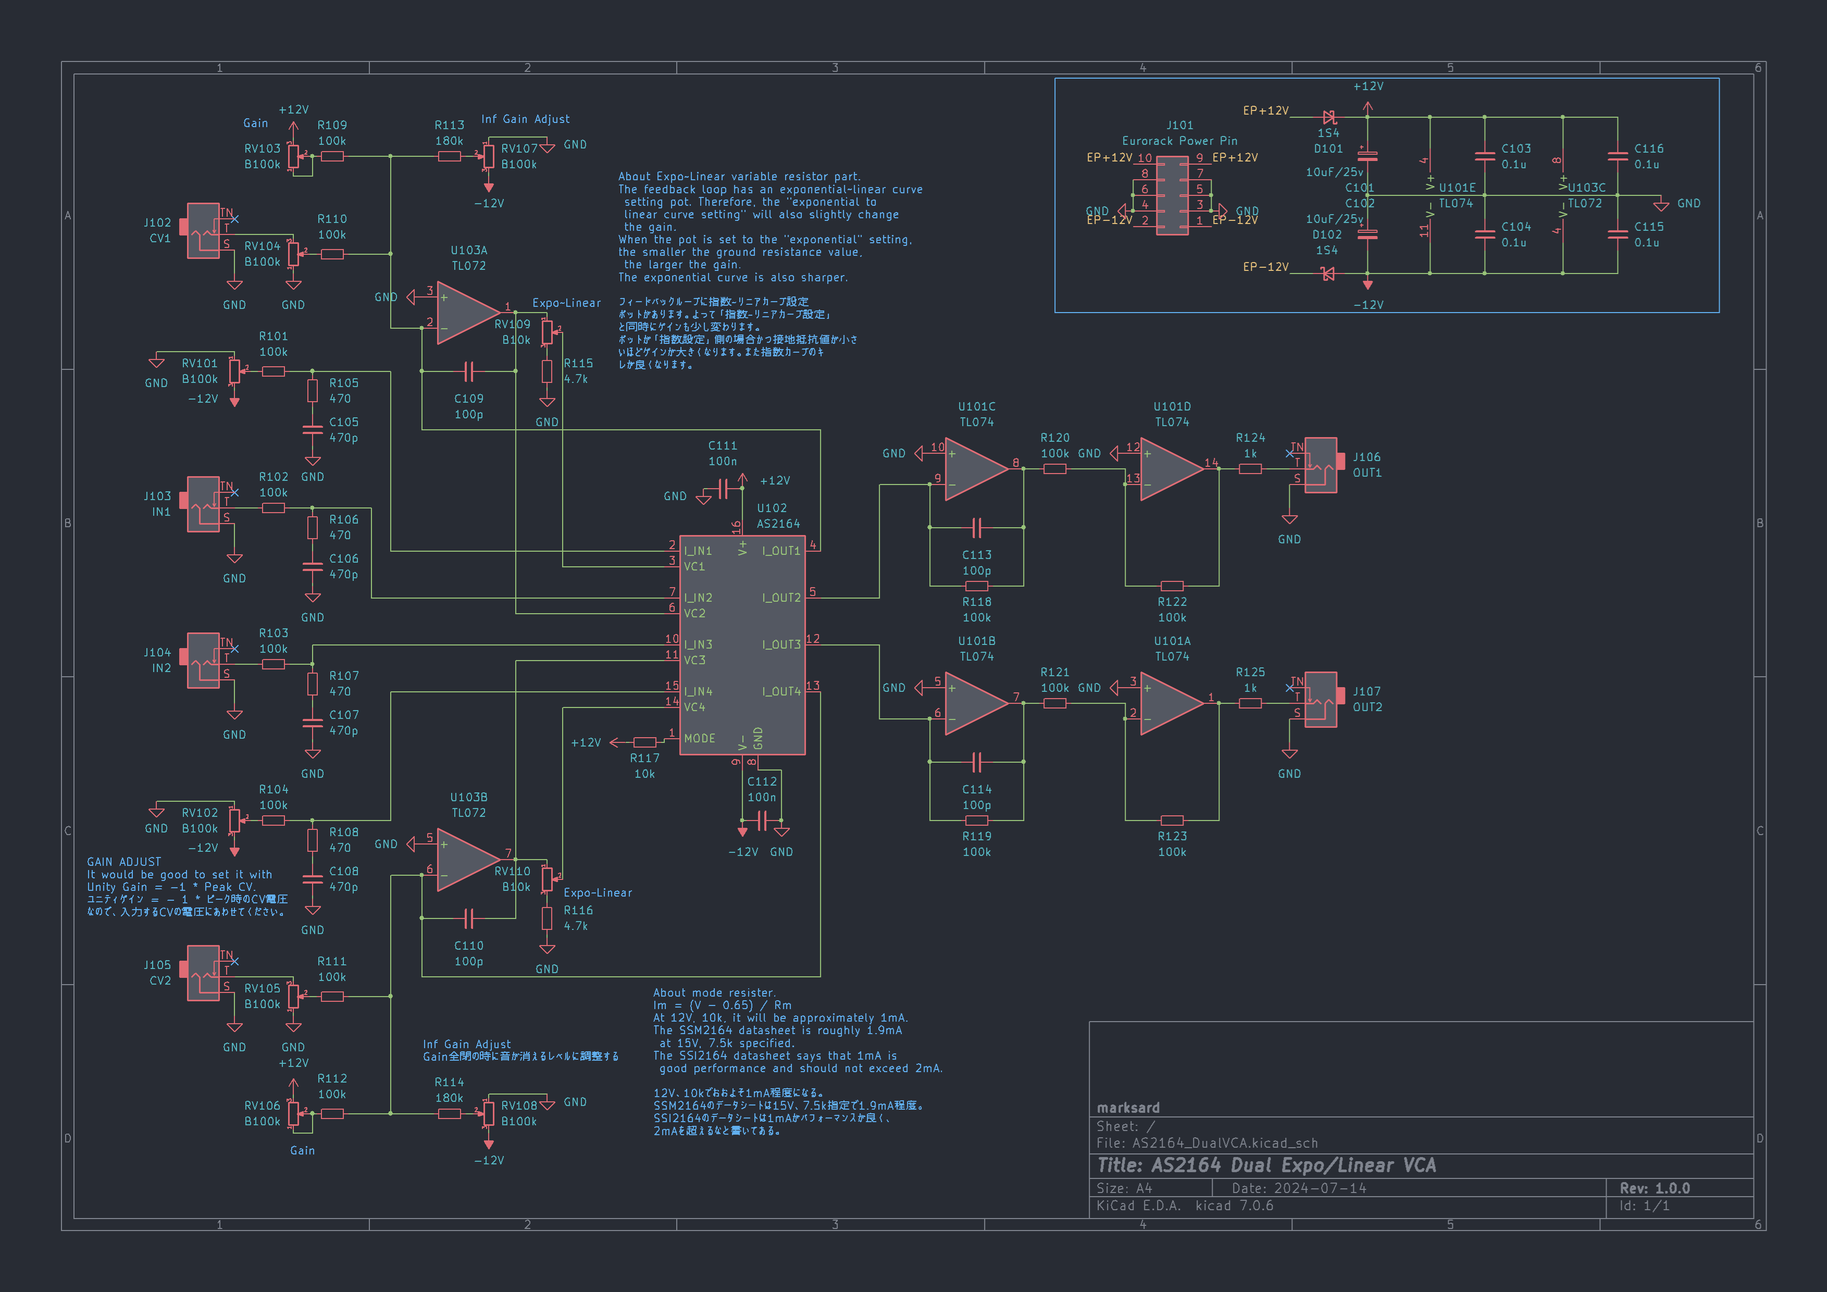Click the 'Id: 1/1' sheet field
This screenshot has width=1827, height=1292.
pyautogui.click(x=1645, y=1206)
